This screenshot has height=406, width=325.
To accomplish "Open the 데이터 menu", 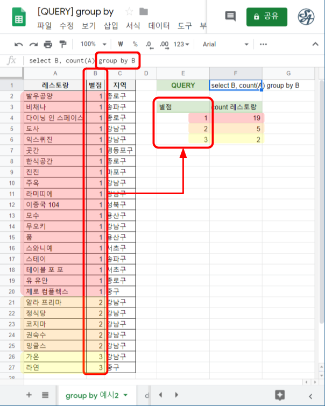I will coord(159,26).
